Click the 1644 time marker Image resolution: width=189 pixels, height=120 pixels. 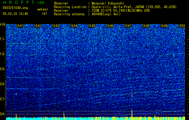click(74, 26)
